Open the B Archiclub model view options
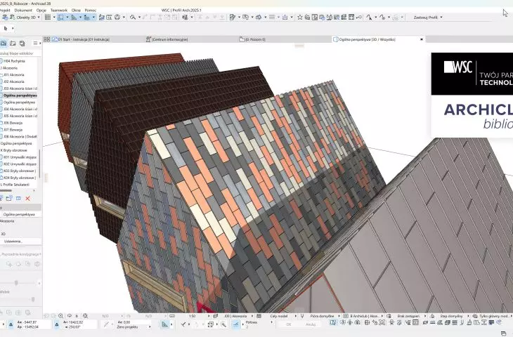This screenshot has height=337, width=513. [365, 316]
